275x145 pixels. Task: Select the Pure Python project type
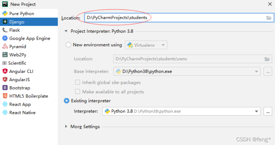tap(29, 13)
